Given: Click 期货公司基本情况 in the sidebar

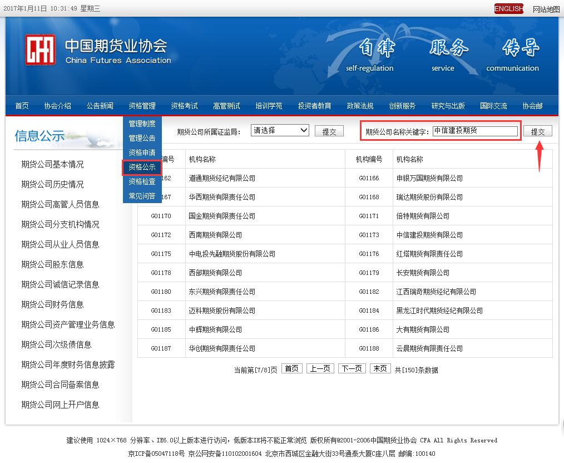Looking at the screenshot, I should click(52, 164).
